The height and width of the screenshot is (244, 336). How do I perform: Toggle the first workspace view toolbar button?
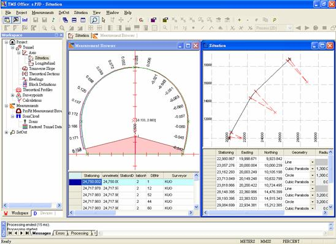click(7, 20)
